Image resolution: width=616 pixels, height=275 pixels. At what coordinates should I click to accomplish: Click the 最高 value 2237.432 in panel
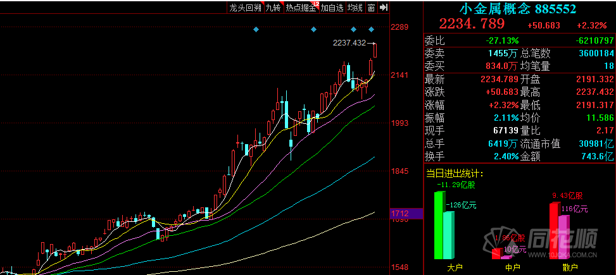tap(594, 92)
